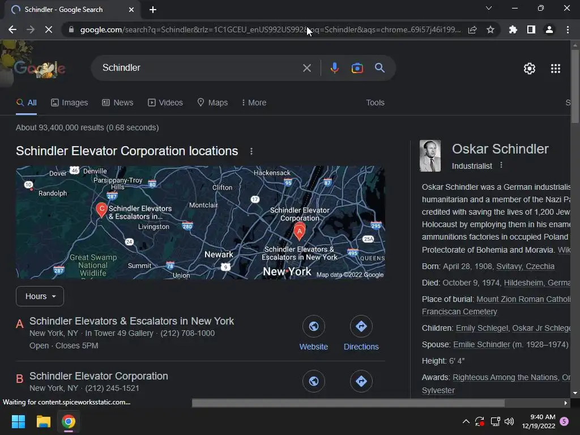
Task: Open Google quick settings gear
Action: click(530, 69)
